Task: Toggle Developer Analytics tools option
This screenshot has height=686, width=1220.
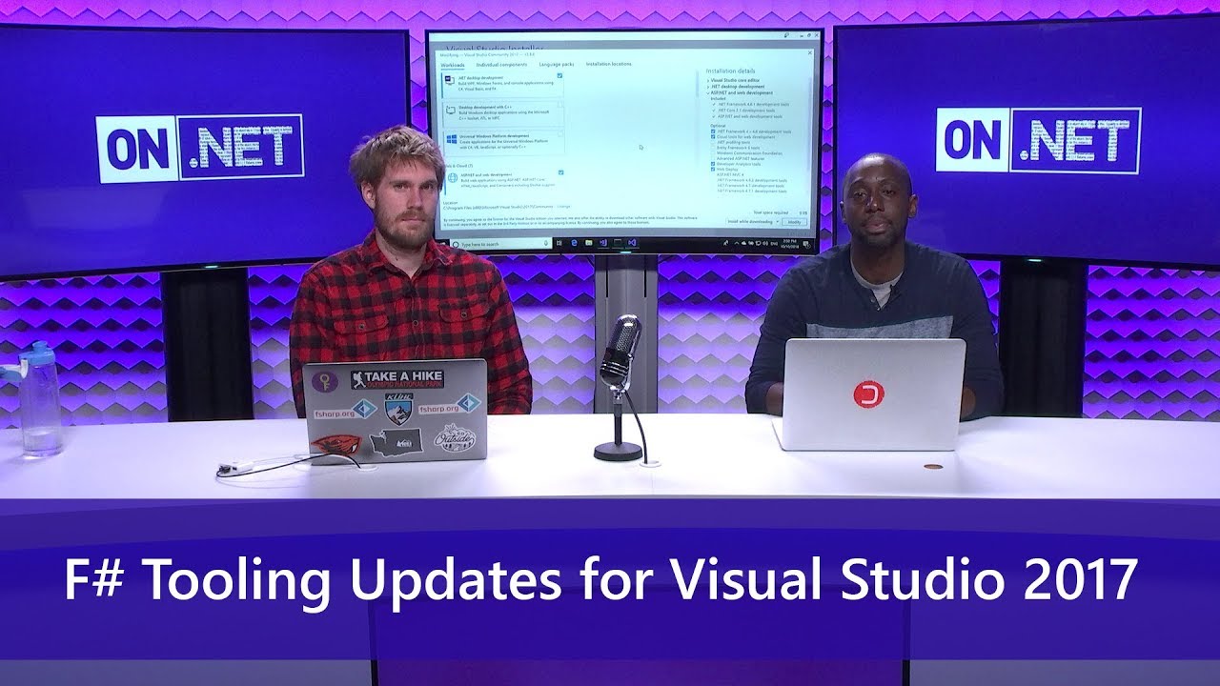Action: point(713,164)
